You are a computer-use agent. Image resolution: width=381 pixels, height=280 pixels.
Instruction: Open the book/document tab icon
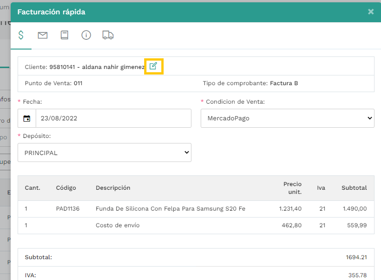point(64,35)
